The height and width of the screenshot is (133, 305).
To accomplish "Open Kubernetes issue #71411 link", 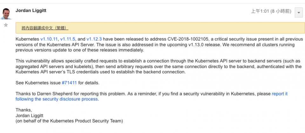I will [69, 83].
